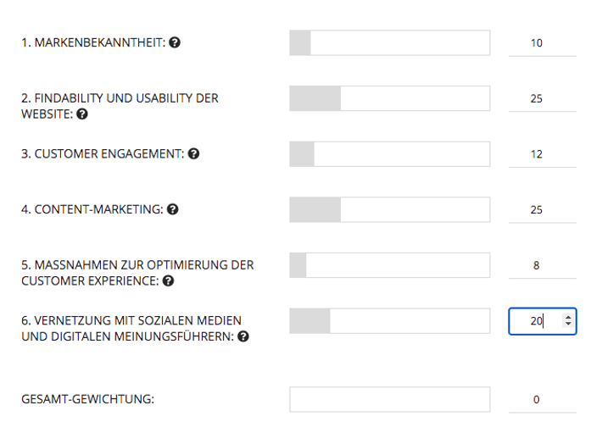Click the Gesamt-Gewichtung total value field
This screenshot has width=602, height=444.
pos(543,400)
